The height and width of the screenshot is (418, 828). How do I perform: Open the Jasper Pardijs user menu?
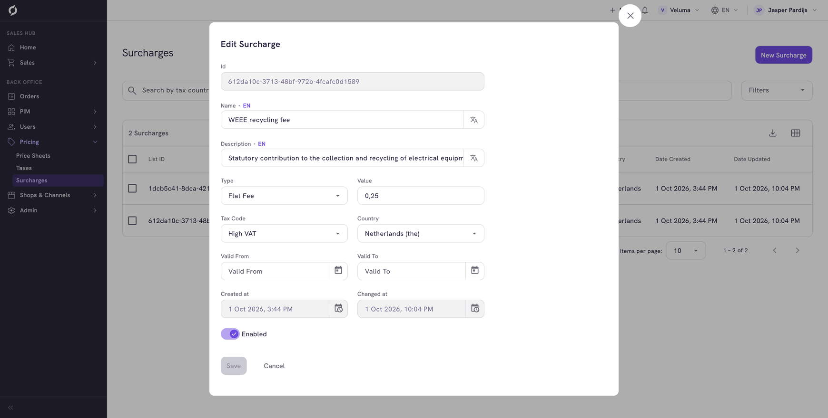coord(785,10)
